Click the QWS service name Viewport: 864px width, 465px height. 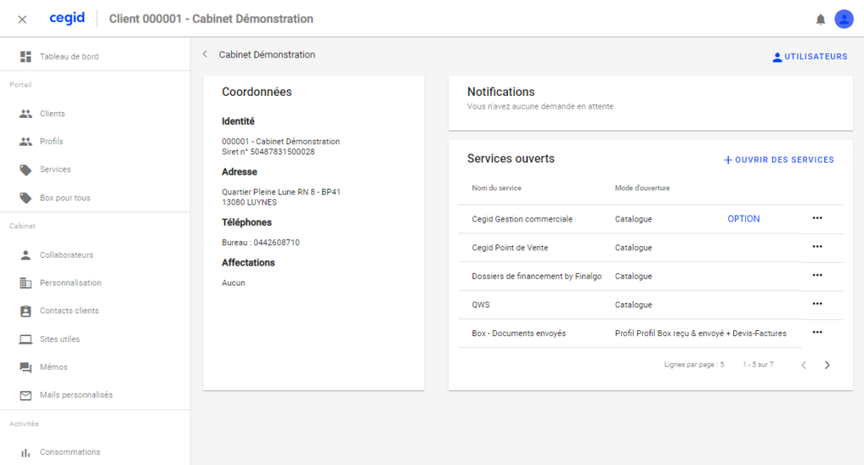(x=480, y=305)
